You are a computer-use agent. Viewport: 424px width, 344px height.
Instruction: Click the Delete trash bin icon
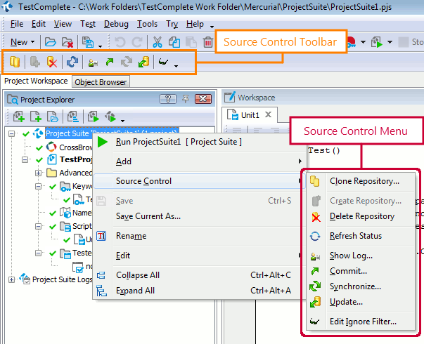(208, 42)
